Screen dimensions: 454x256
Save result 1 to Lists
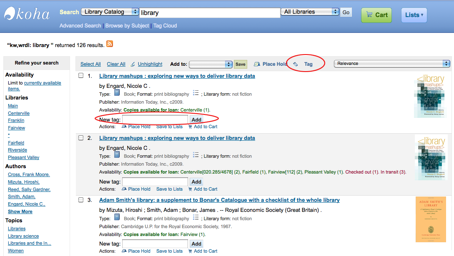(x=169, y=127)
